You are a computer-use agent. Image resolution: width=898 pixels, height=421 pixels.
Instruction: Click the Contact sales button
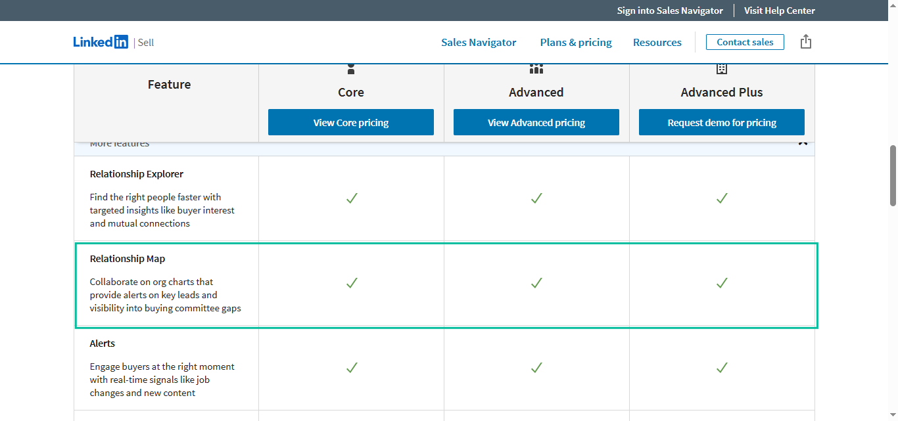(745, 41)
